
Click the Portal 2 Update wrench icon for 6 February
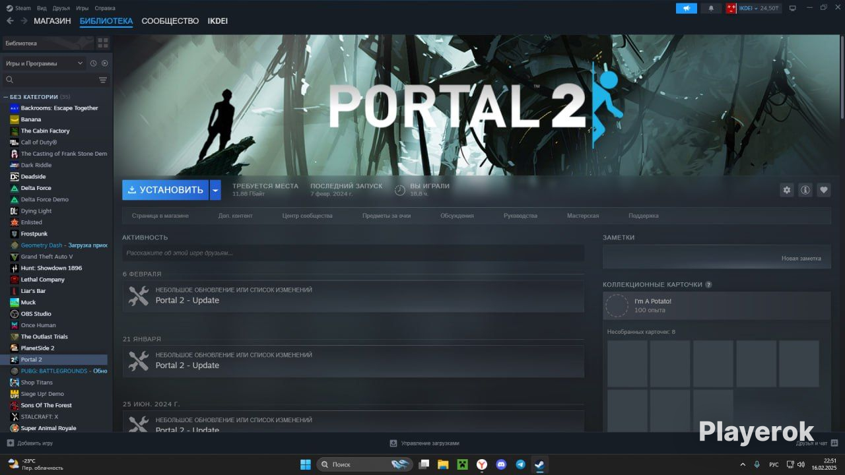(139, 296)
